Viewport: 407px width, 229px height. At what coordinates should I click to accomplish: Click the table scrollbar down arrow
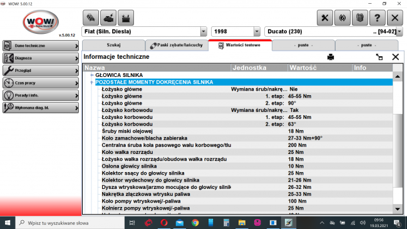(x=398, y=209)
